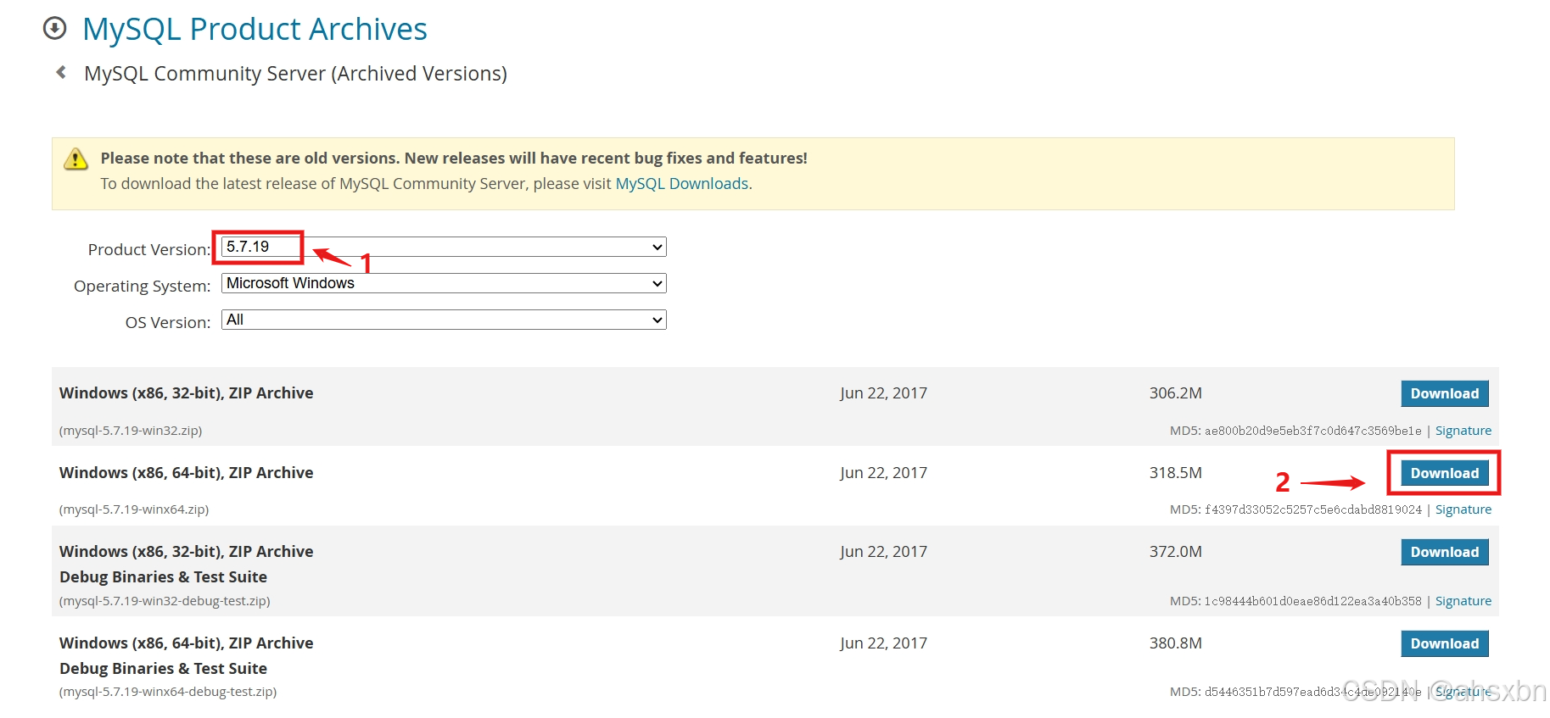Click the 318.5M file size
The image size is (1550, 718).
(x=1175, y=473)
